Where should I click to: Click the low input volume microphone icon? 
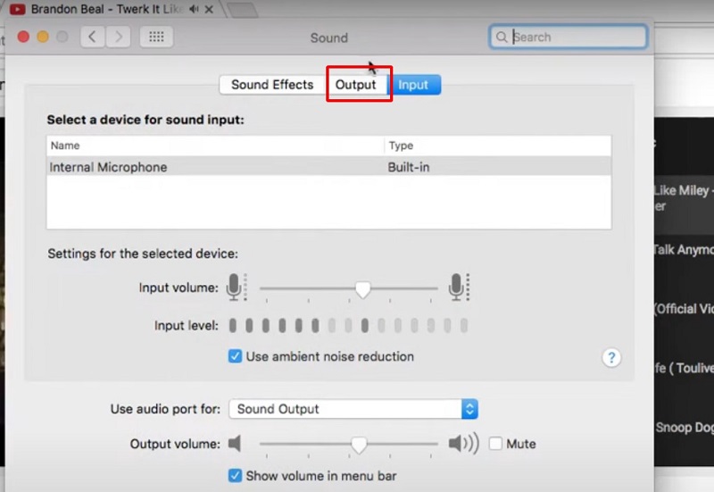tap(236, 288)
